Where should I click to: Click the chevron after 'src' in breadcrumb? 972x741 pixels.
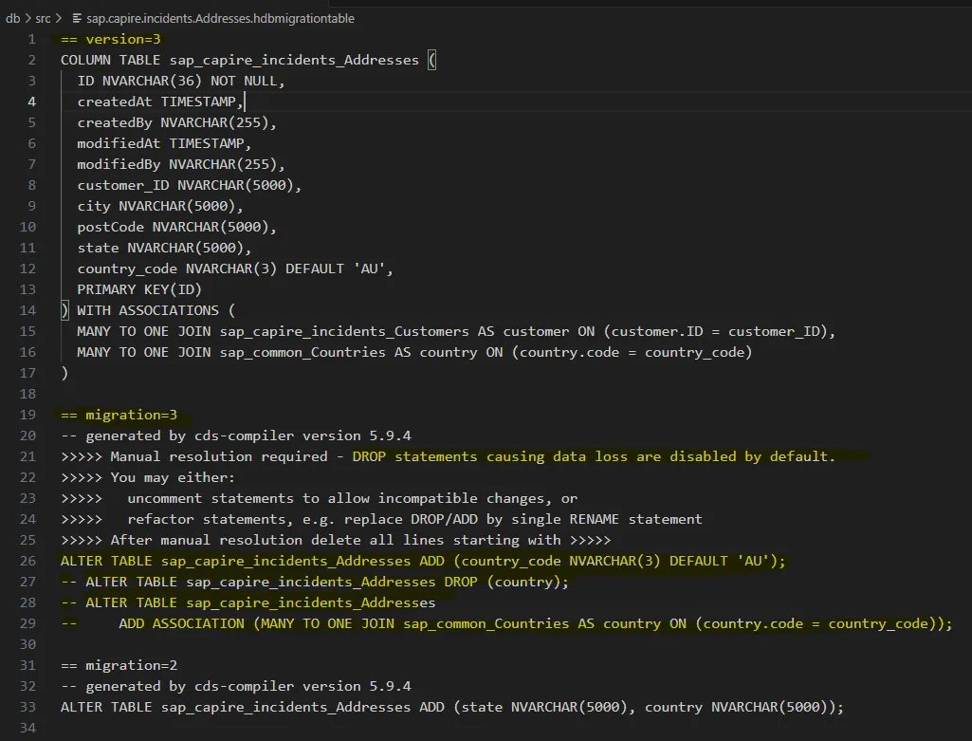[x=60, y=18]
